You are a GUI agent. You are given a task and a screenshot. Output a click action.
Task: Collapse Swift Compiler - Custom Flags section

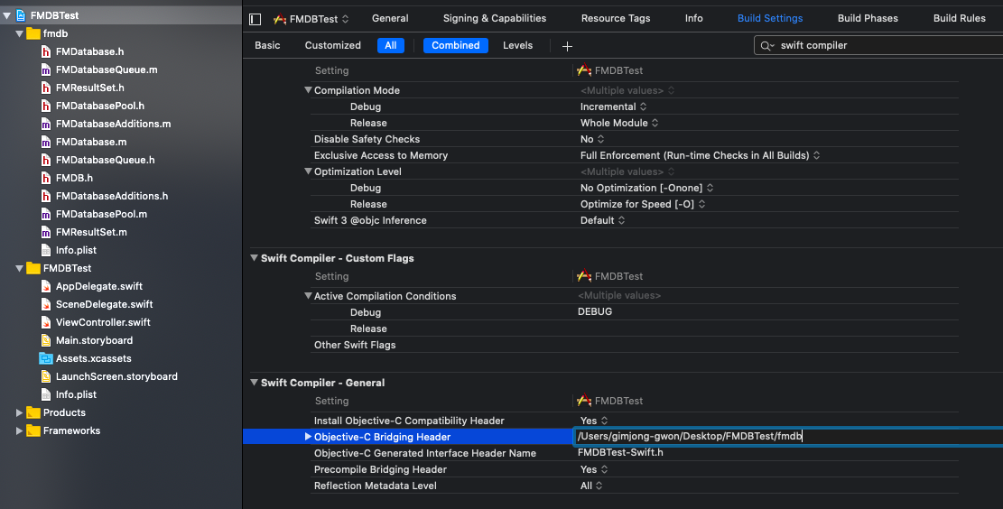click(x=254, y=258)
